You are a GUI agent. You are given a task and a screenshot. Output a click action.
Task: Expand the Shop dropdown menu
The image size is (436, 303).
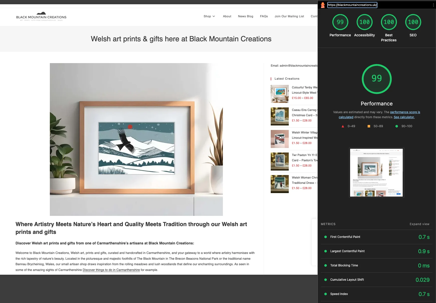click(209, 16)
